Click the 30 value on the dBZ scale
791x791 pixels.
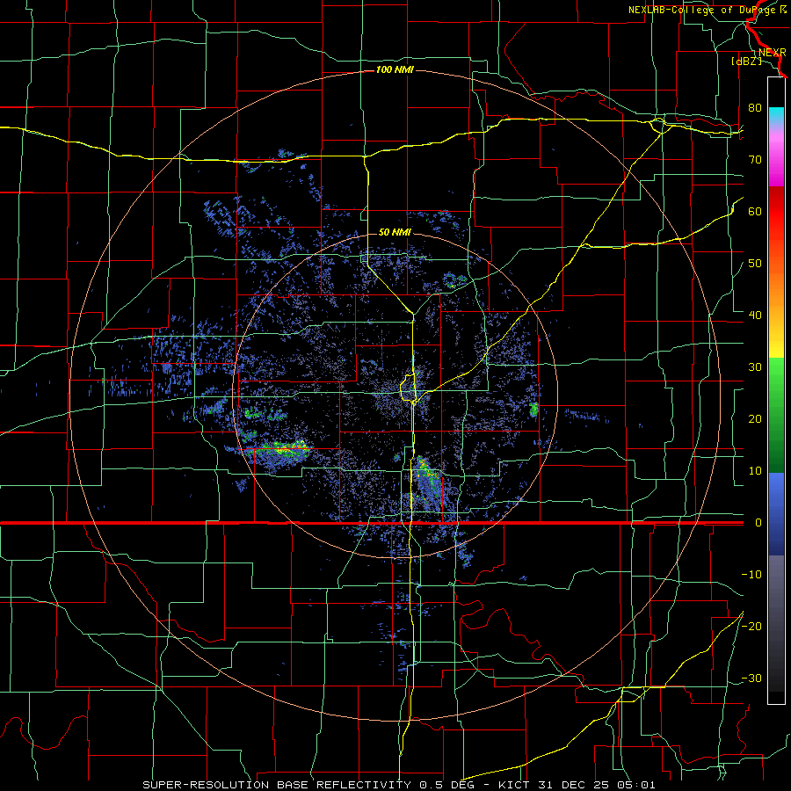[x=755, y=366]
